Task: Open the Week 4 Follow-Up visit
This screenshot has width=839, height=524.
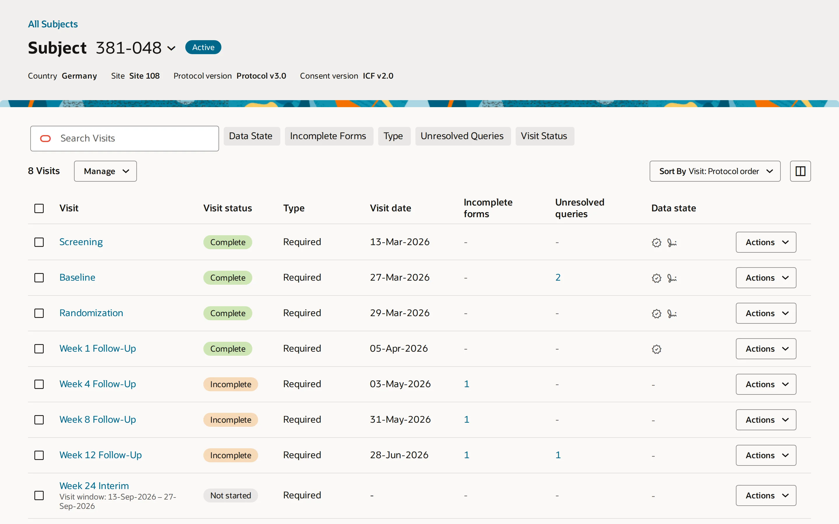Action: pyautogui.click(x=97, y=384)
